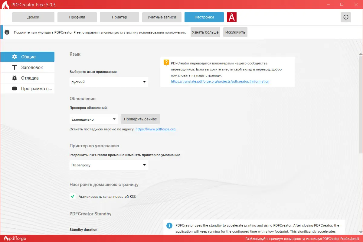
Task: Click the bug icon next to Отладка
Action: click(x=14, y=78)
